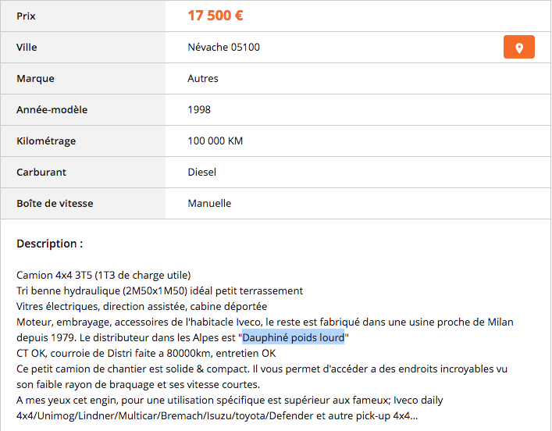This screenshot has height=431, width=552.
Task: Click the Année-modèle row label
Action: [52, 109]
